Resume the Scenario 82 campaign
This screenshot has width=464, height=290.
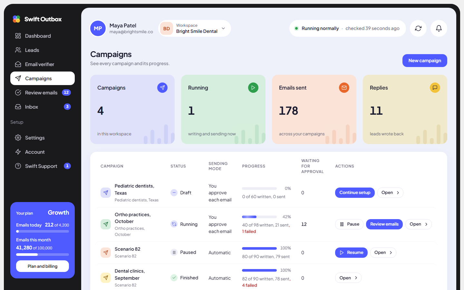tap(351, 253)
